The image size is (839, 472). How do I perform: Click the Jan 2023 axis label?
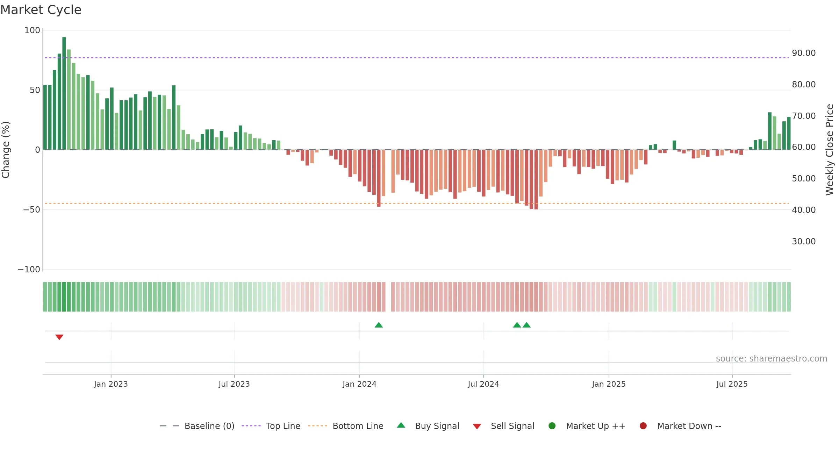coord(111,384)
